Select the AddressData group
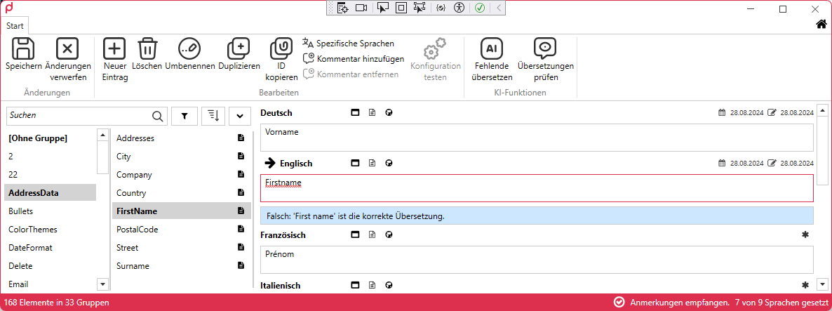 50,192
